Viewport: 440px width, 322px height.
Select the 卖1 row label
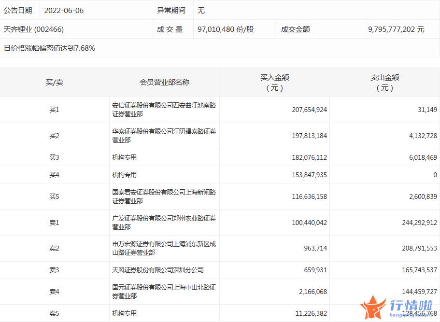[55, 223]
